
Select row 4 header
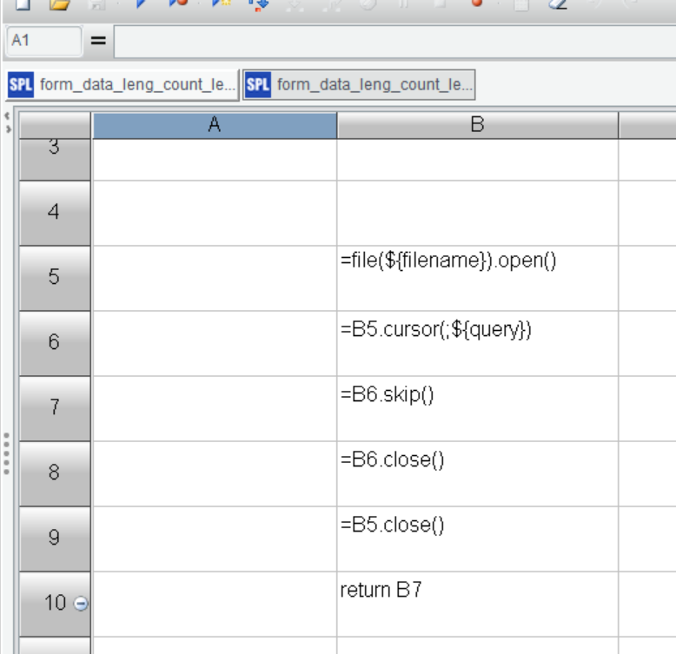[55, 213]
